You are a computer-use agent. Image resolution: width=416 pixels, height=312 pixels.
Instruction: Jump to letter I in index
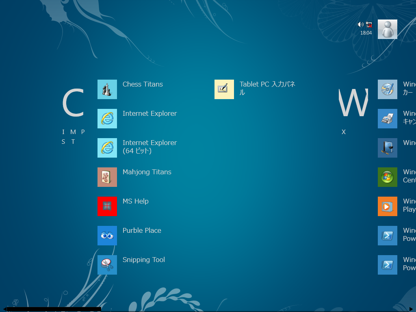(x=63, y=132)
